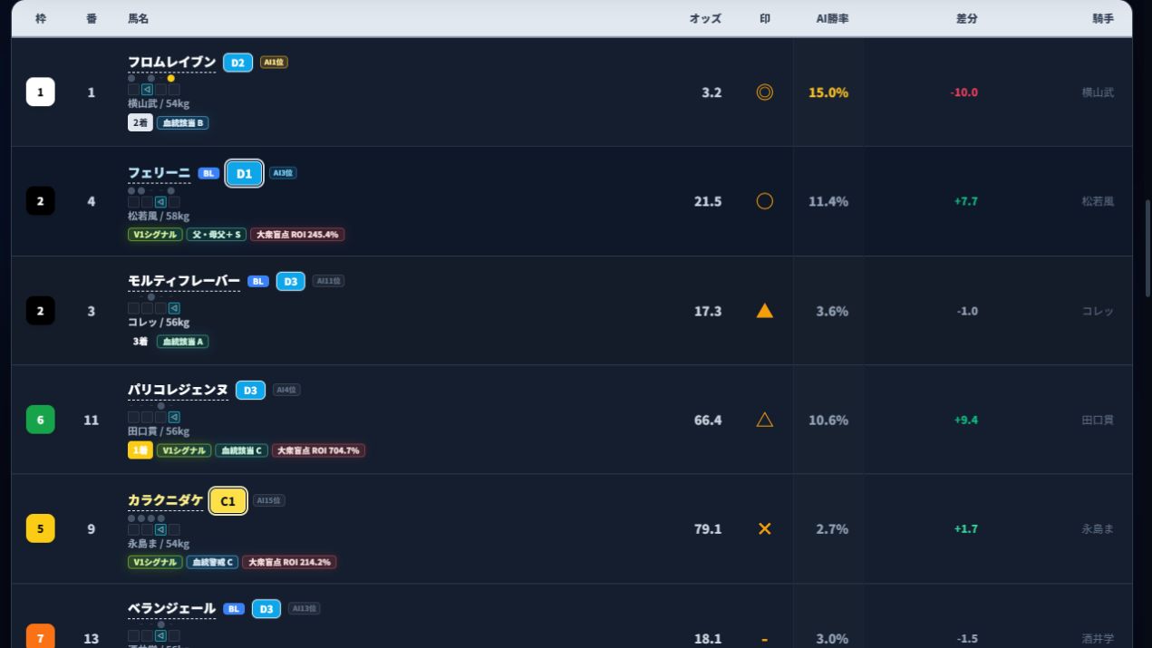Sort by the AI勝率 column header
This screenshot has height=648, width=1152.
[x=832, y=18]
